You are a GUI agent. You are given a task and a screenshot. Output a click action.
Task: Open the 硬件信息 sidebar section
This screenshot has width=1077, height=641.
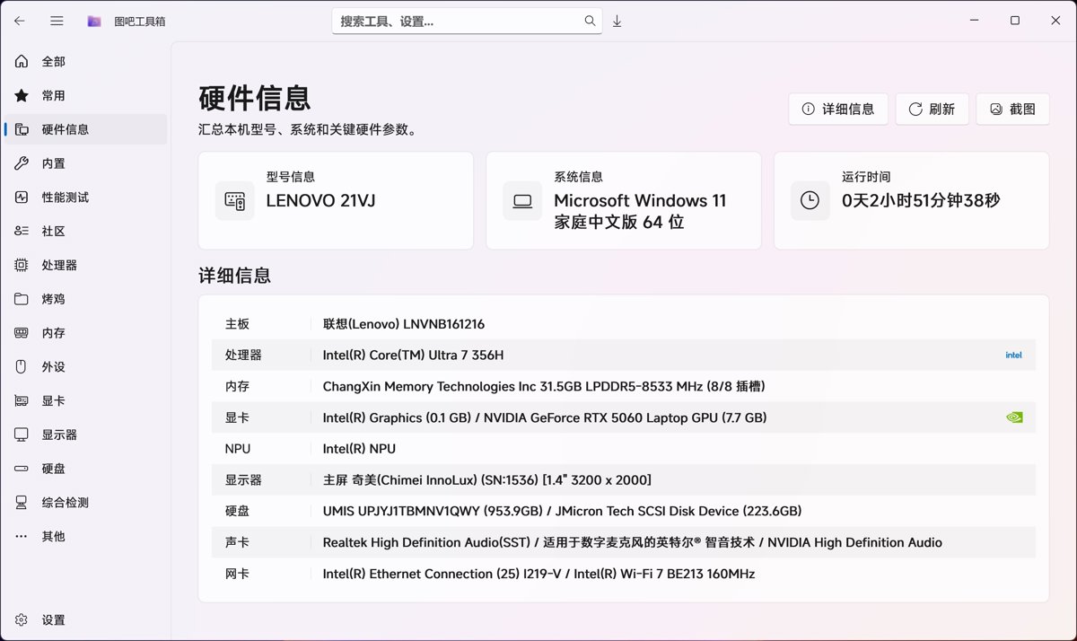click(85, 129)
